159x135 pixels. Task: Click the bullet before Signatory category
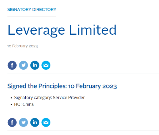click(11, 98)
